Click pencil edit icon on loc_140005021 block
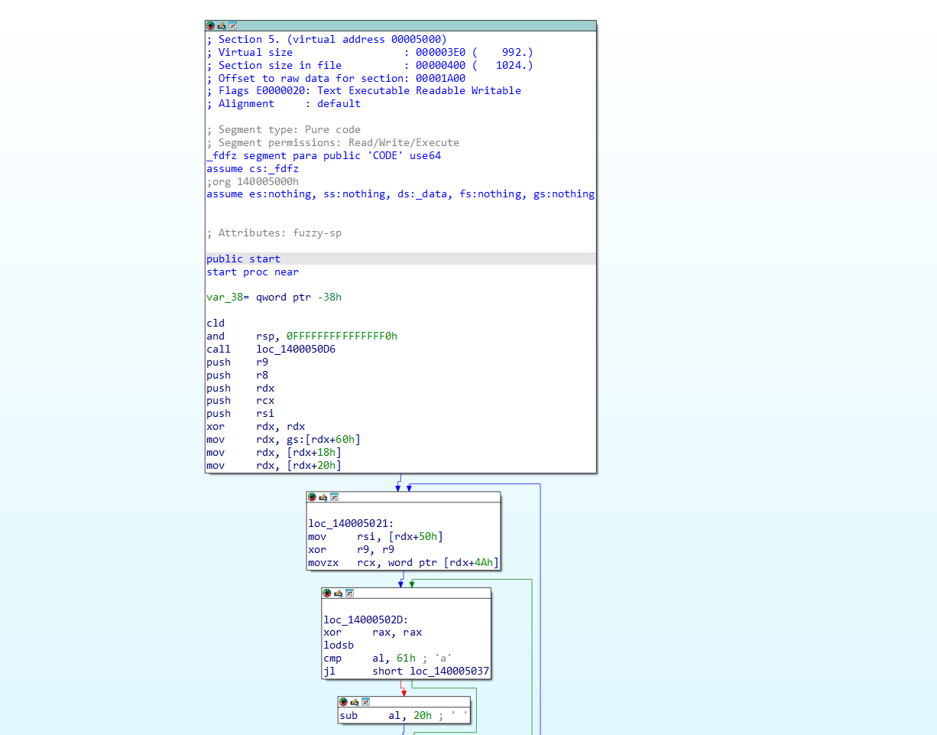Image resolution: width=937 pixels, height=735 pixels. pyautogui.click(x=323, y=497)
